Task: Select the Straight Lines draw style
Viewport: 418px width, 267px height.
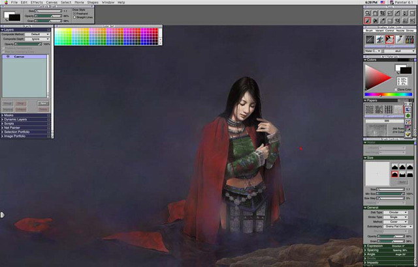Action: 83,18
